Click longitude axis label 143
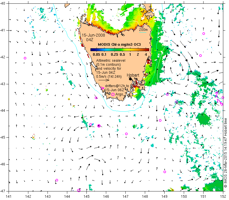The width and height of the screenshot is (229, 200). click(48, 196)
